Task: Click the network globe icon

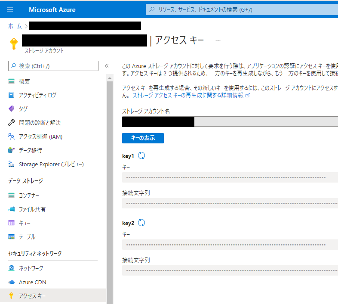Action: [11, 268]
